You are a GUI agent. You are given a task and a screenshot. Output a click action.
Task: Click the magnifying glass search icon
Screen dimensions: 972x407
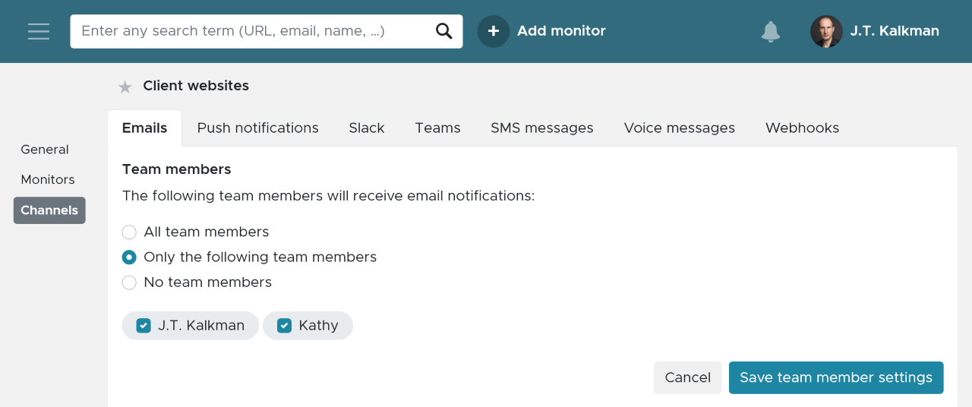pos(443,31)
